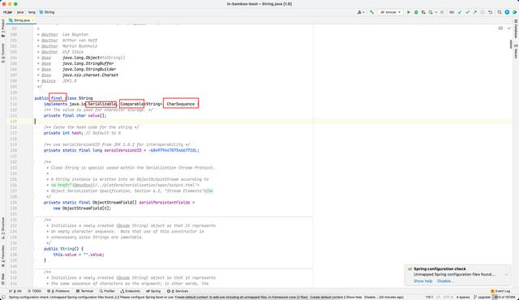Open the Terminal tool window tab
Screen dimensions: 519x300
84,291
